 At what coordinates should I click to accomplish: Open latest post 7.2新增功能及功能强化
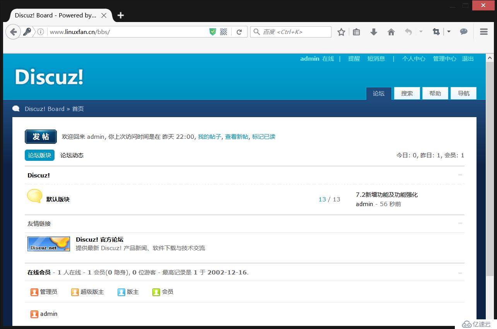click(387, 194)
